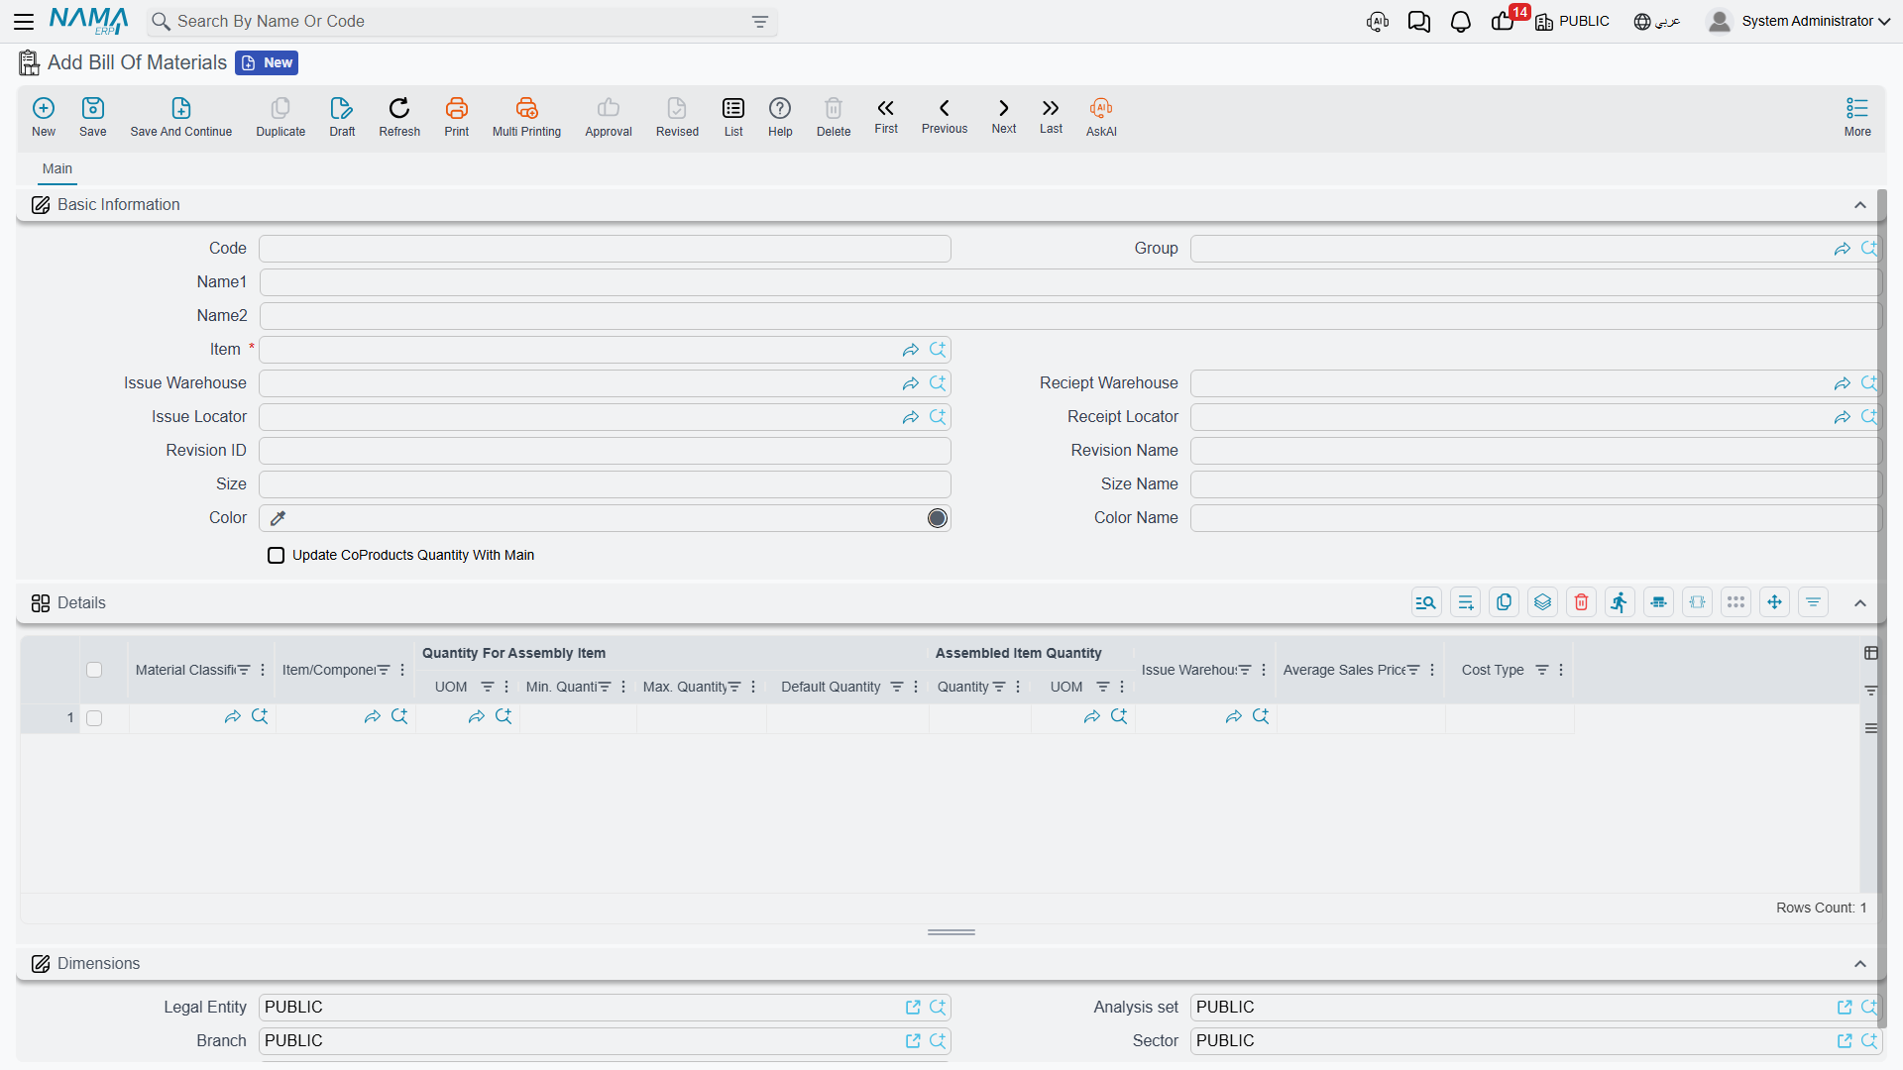Click the Name1 input field

tap(1070, 282)
